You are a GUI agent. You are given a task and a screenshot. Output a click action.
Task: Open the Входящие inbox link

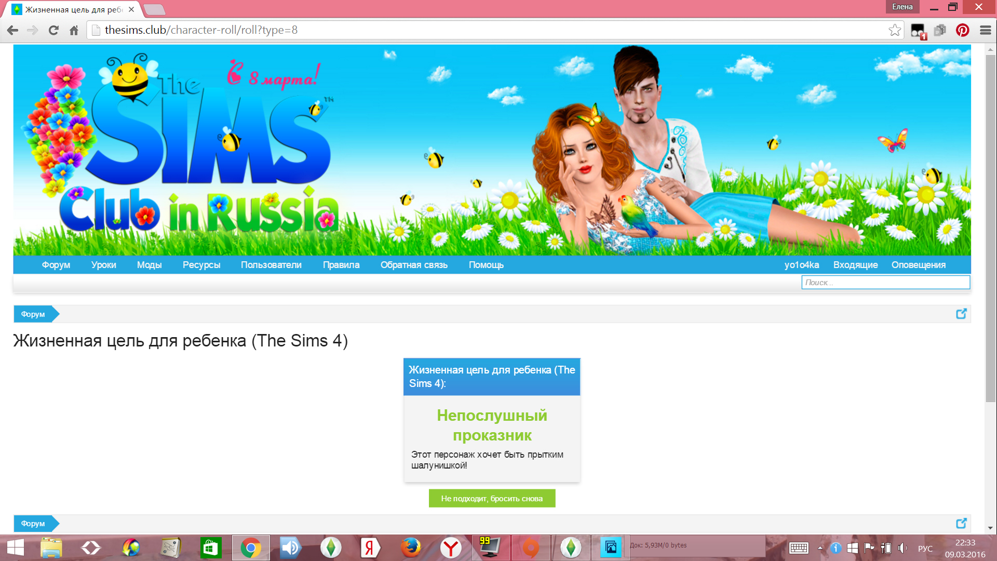click(x=856, y=265)
